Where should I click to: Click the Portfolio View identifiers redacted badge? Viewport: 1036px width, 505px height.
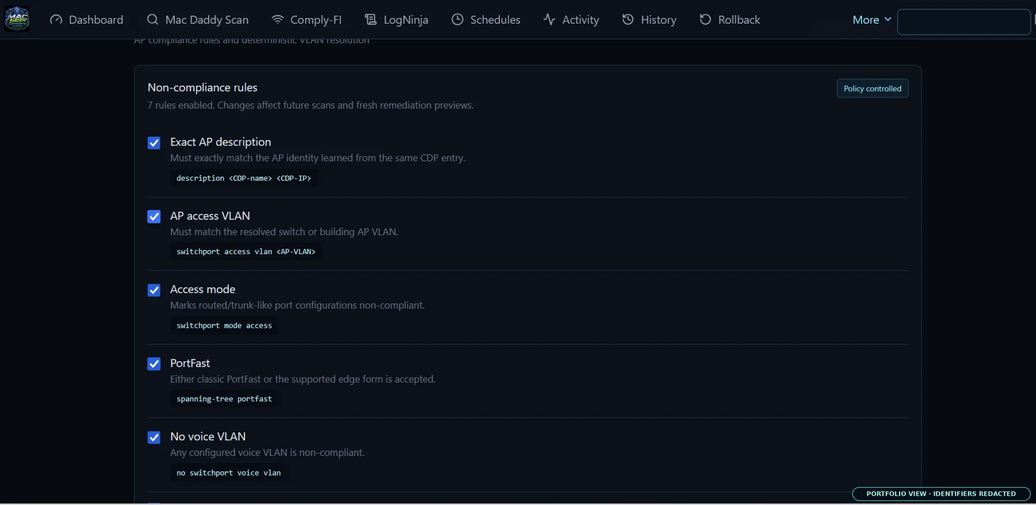941,494
